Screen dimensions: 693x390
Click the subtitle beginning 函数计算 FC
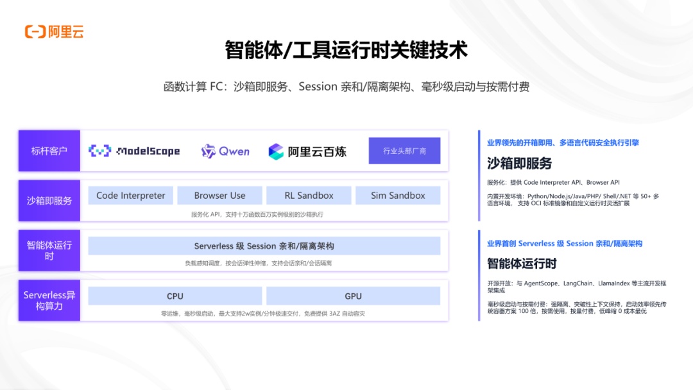tap(346, 87)
